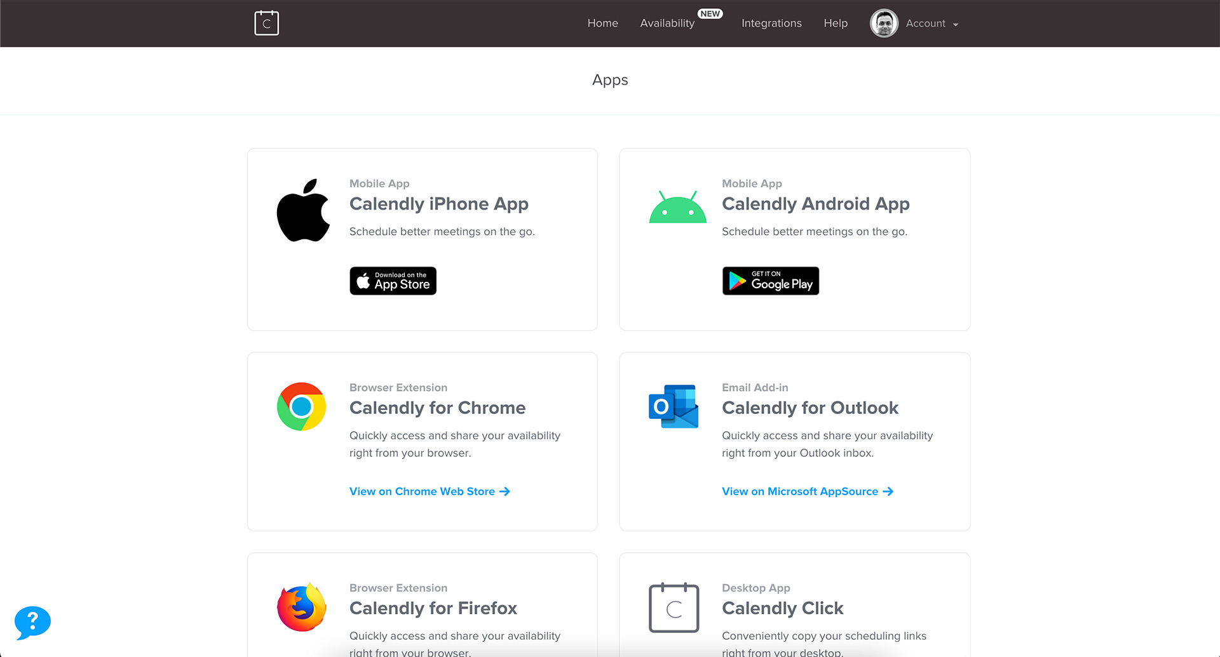Expand the Account dropdown menu
The image size is (1220, 657).
tap(932, 23)
